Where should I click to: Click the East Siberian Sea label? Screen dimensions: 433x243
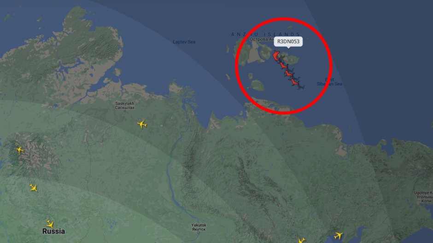click(x=329, y=81)
